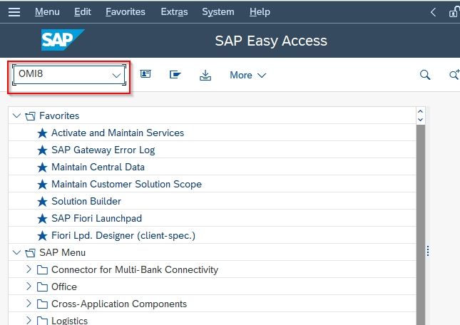460x325 pixels.
Task: Click the back arrow in header
Action: (x=433, y=12)
